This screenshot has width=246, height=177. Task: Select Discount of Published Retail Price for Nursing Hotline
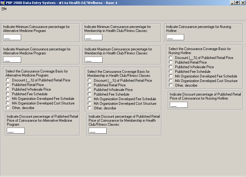(x=201, y=58)
